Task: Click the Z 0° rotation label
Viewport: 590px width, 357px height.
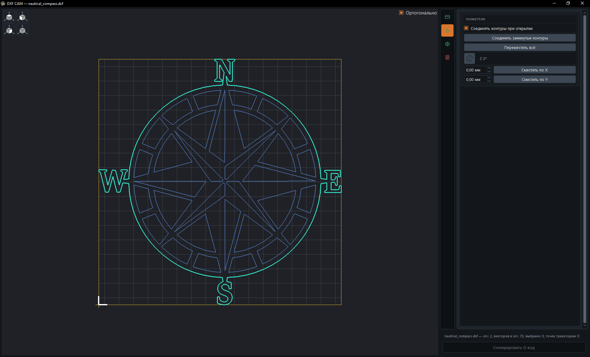Action: pyautogui.click(x=483, y=58)
